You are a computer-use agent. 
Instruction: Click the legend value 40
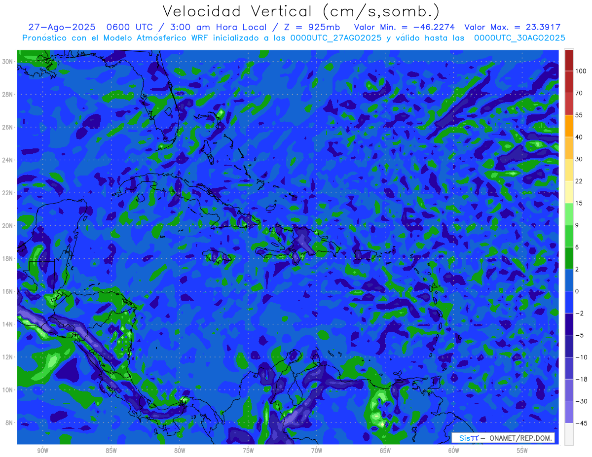579,137
